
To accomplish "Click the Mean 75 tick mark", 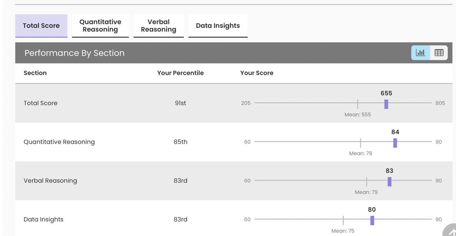I will tap(343, 220).
